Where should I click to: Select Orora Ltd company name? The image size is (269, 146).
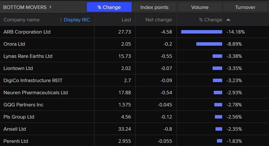[x=14, y=44]
